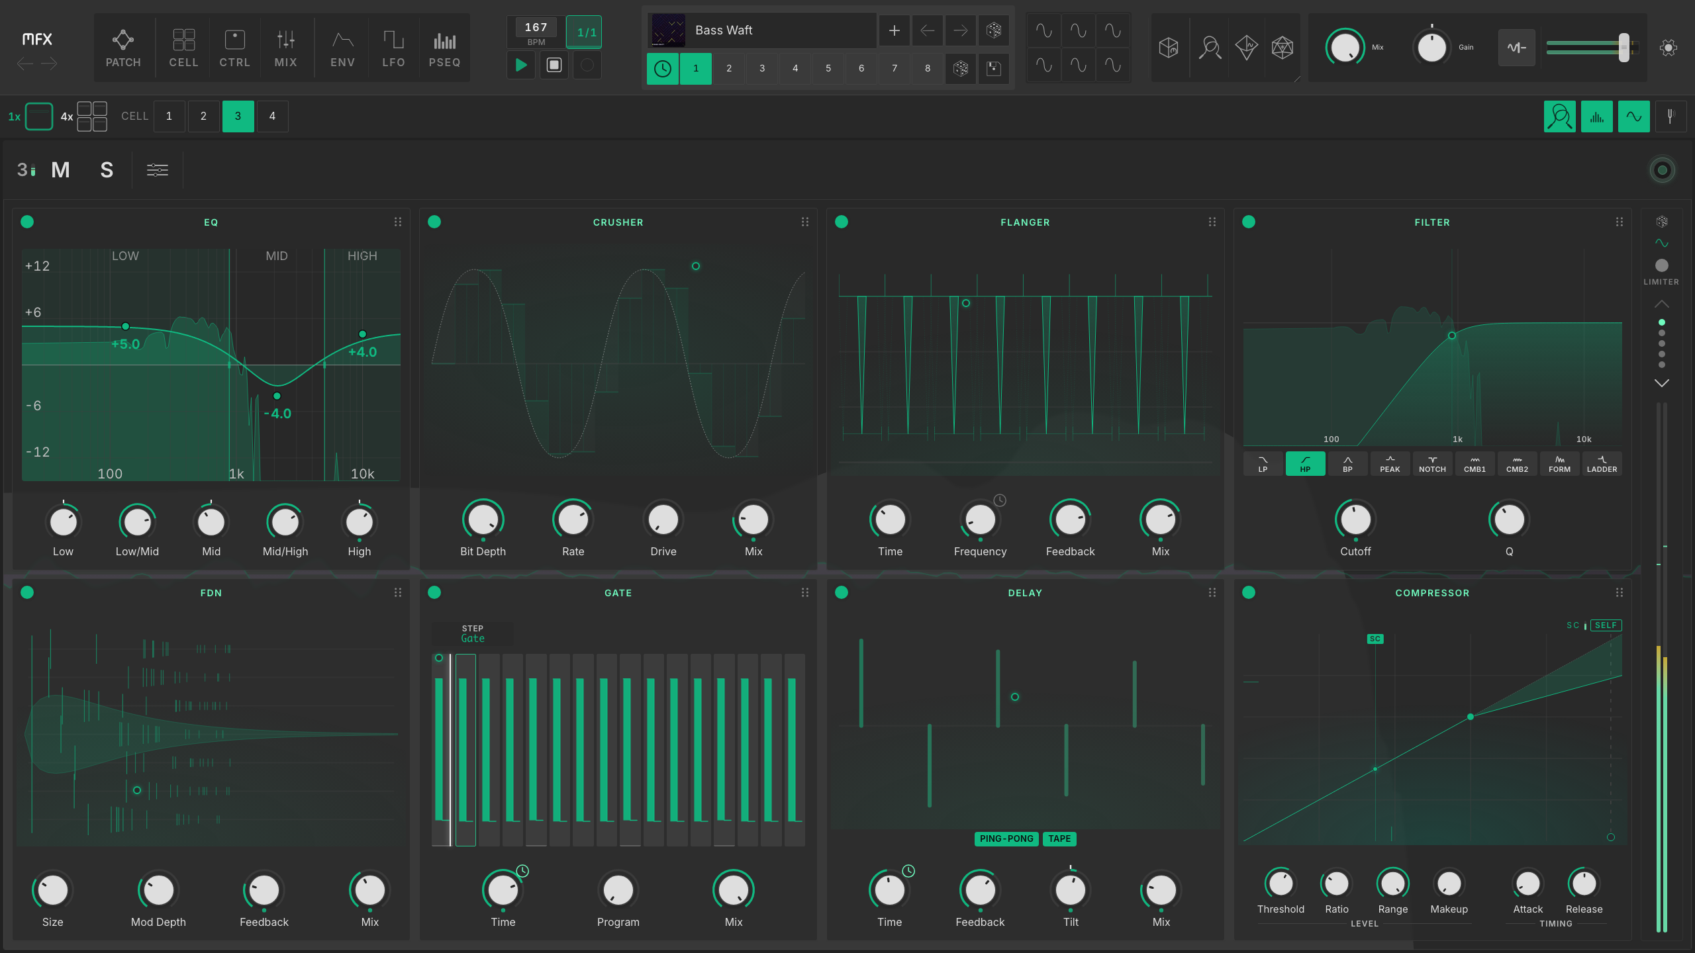Select the LADDER filter type
The image size is (1695, 953).
(x=1602, y=464)
